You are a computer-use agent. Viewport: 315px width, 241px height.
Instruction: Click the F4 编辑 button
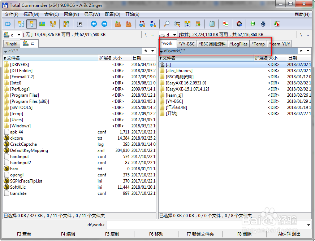click(68, 234)
